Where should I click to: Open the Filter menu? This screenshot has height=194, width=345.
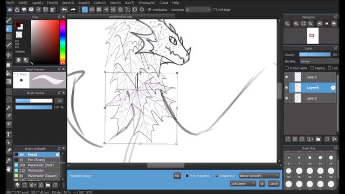click(52, 3)
